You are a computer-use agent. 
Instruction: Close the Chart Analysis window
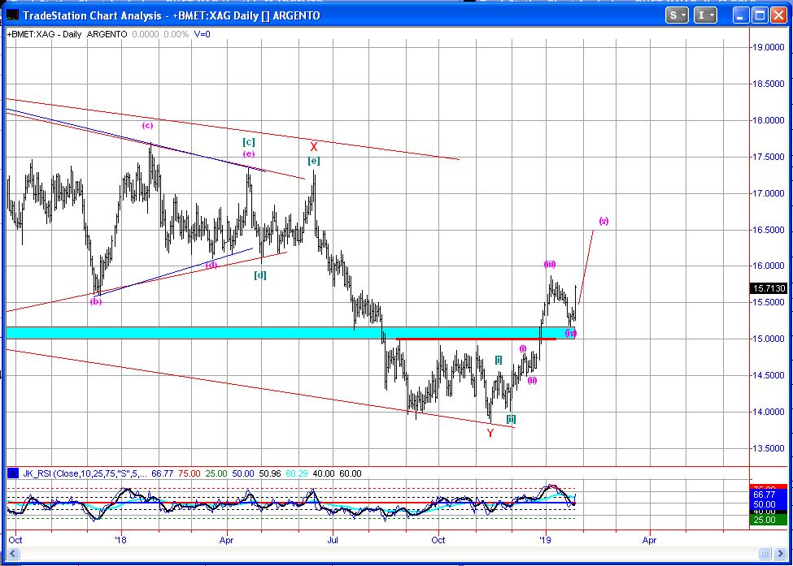[778, 15]
